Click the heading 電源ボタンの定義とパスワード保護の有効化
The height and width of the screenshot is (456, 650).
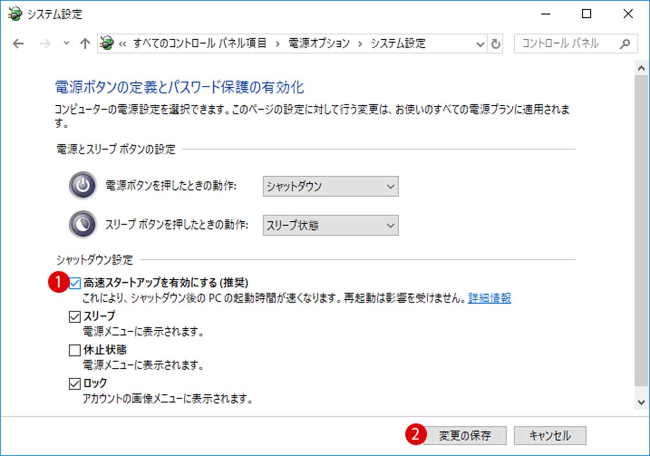point(180,87)
